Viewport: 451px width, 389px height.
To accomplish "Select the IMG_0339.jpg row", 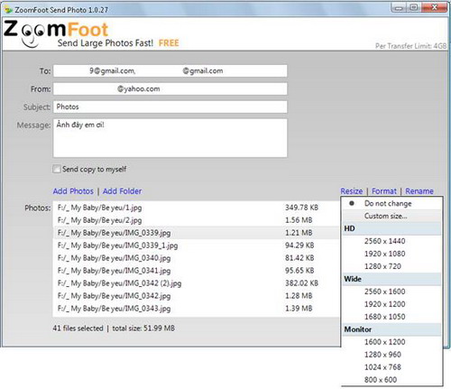I will (196, 233).
